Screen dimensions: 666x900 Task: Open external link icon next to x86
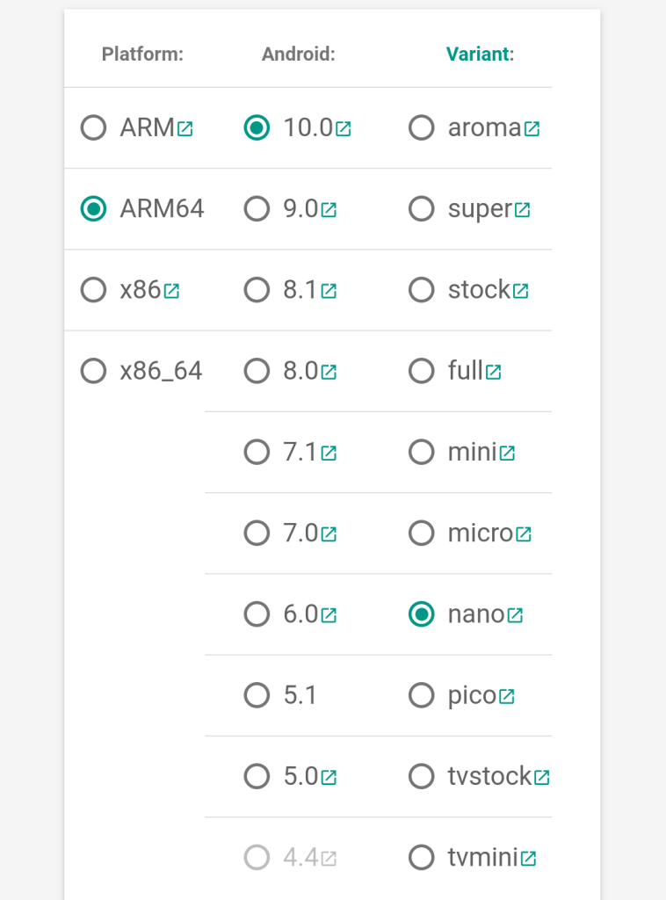[171, 291]
